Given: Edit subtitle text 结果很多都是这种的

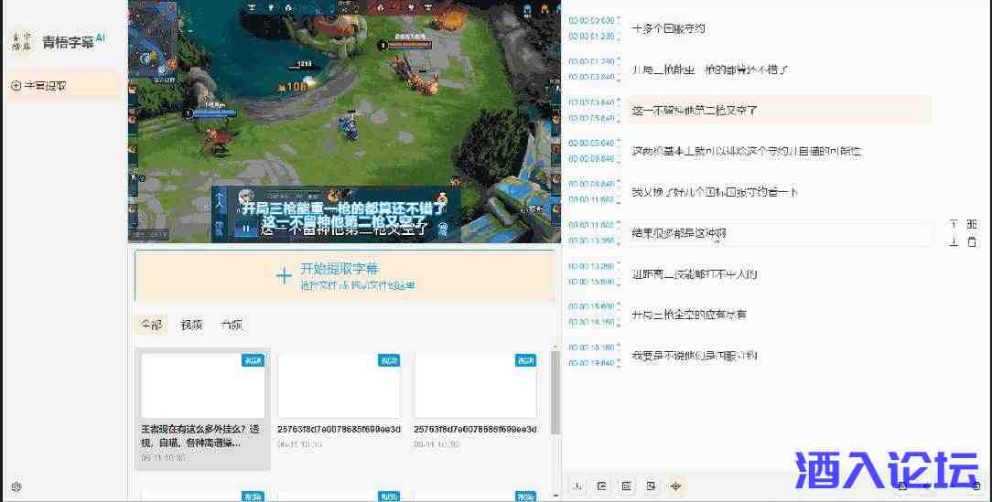Looking at the screenshot, I should click(x=778, y=233).
